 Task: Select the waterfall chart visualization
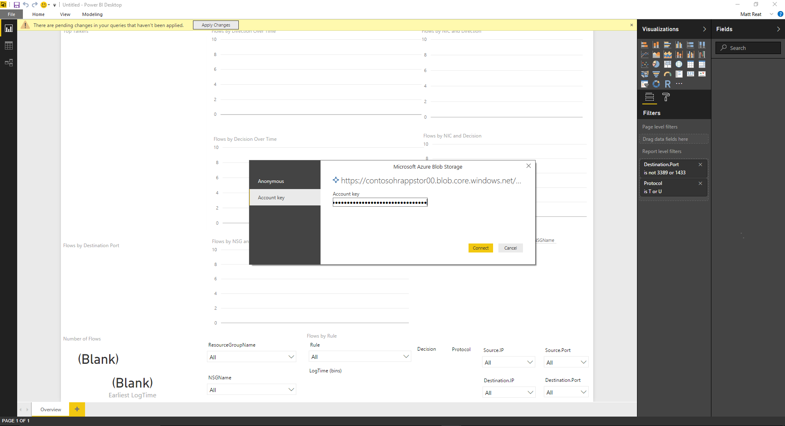click(702, 54)
